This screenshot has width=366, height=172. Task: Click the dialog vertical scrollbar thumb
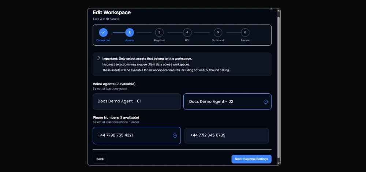(278, 87)
